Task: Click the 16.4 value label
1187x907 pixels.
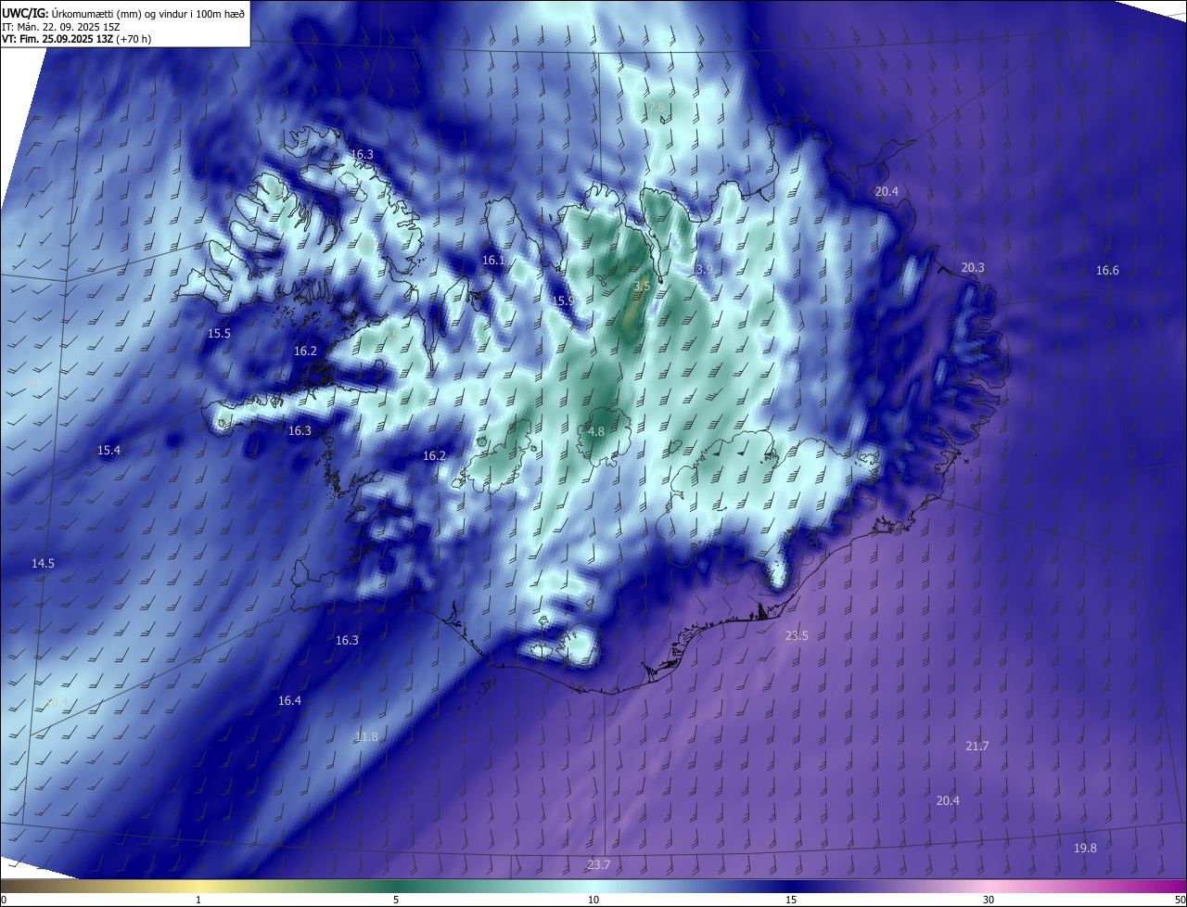Action: pos(289,700)
